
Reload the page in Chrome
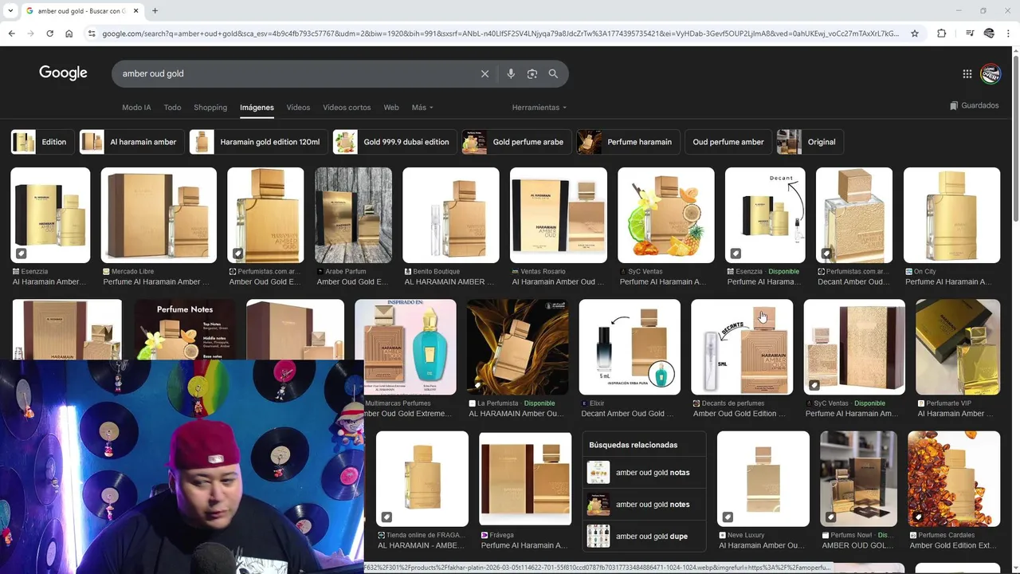49,33
